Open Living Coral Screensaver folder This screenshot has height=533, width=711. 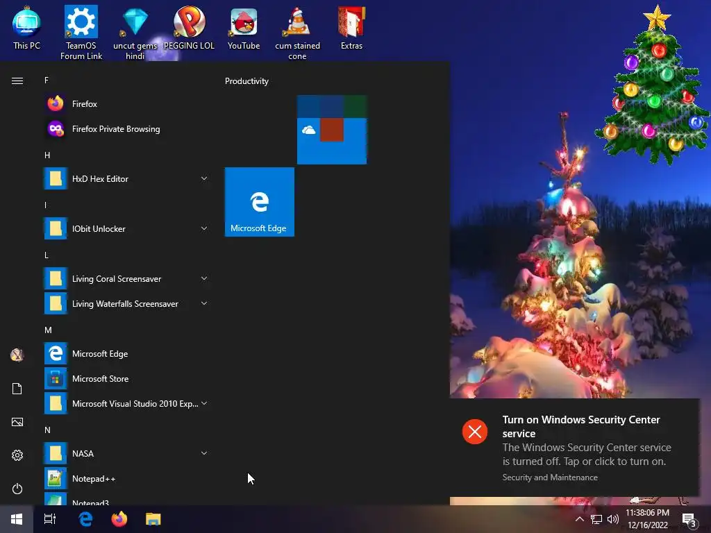coord(126,279)
